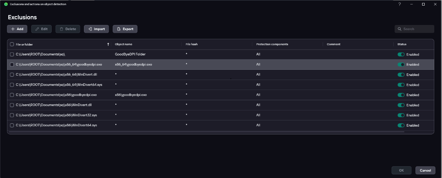Image resolution: width=442 pixels, height=178 pixels.
Task: Click the Export exclusions button
Action: coord(125,29)
